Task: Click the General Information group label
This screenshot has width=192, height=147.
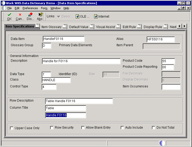Action: pos(24,56)
